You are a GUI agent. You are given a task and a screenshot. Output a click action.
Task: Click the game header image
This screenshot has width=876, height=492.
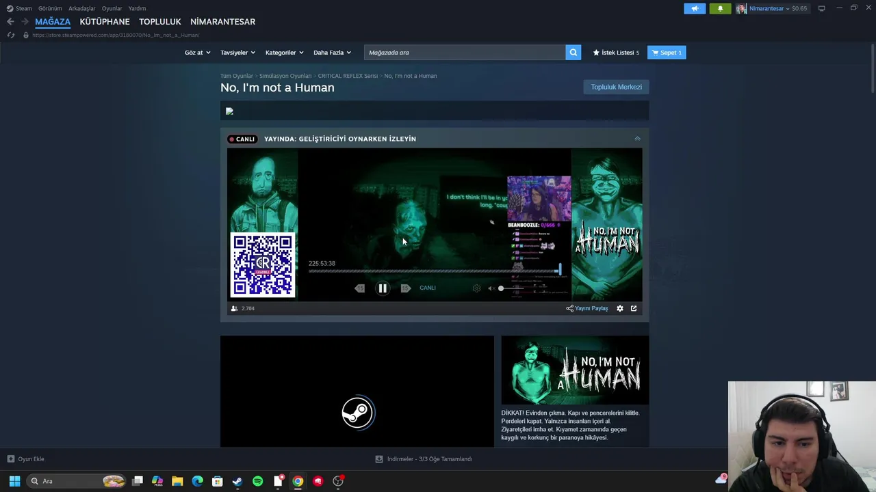(x=575, y=370)
